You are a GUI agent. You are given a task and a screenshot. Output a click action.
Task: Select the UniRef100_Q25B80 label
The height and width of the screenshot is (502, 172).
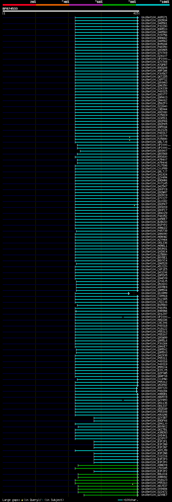[154, 255]
